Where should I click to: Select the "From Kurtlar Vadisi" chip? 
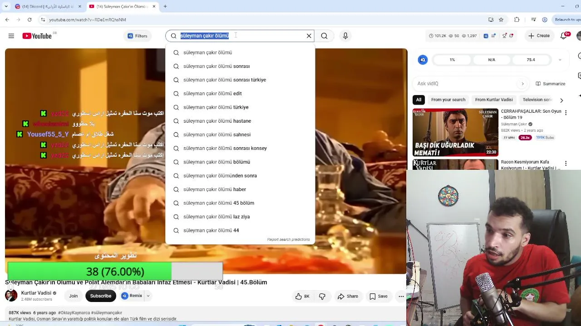tap(494, 100)
